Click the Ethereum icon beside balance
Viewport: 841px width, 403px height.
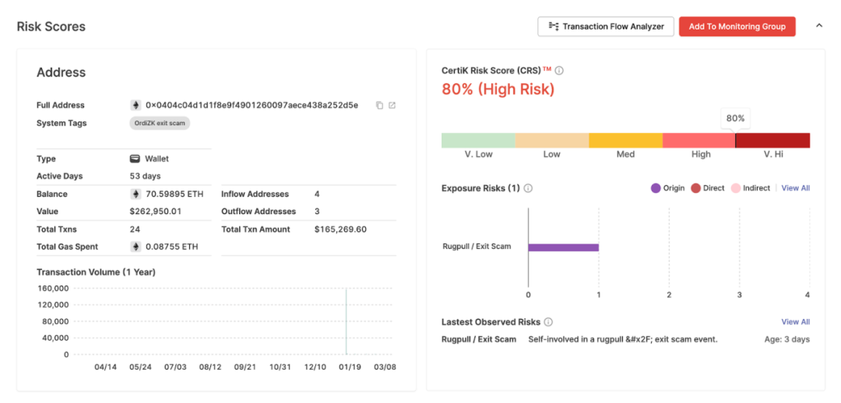click(x=135, y=194)
